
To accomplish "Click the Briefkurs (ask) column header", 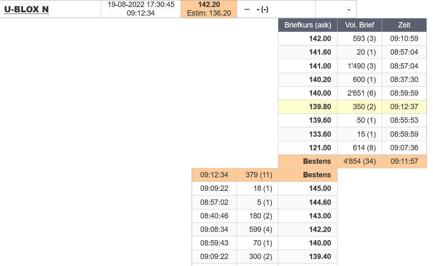I will pos(308,25).
